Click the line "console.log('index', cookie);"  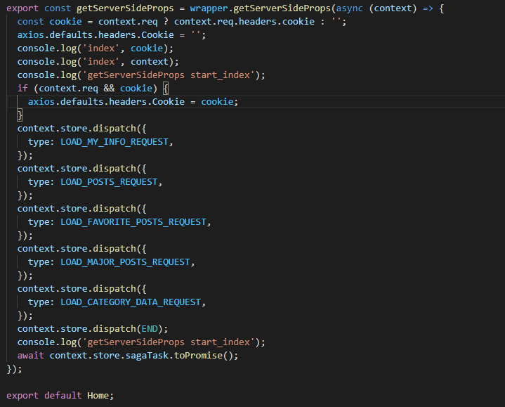(96, 49)
